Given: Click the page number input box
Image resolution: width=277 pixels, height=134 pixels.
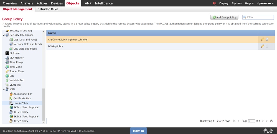Looking at the screenshot, I should [251, 121].
